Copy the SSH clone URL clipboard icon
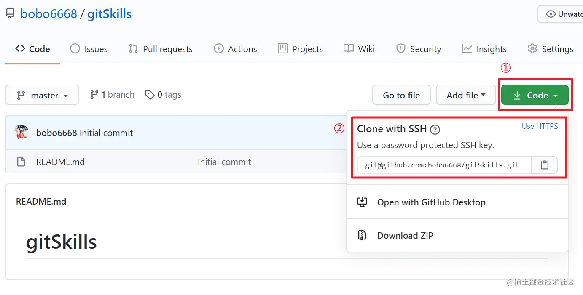Screen dimensions: 583x295 tap(545, 165)
